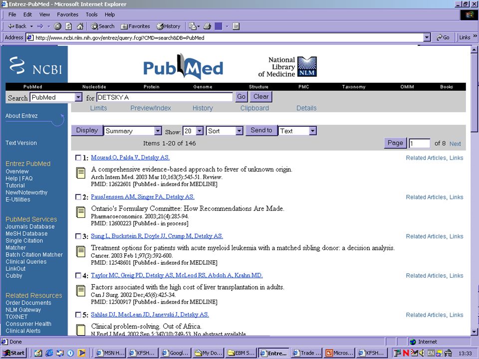479x359 pixels.
Task: Open the Home page via the house icon
Action: [80, 26]
